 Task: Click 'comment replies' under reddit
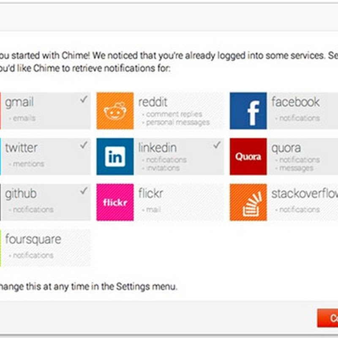pos(174,114)
